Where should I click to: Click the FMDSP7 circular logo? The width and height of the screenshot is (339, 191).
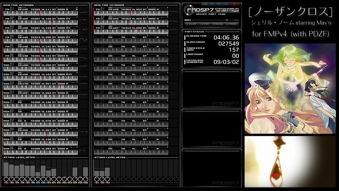click(189, 10)
